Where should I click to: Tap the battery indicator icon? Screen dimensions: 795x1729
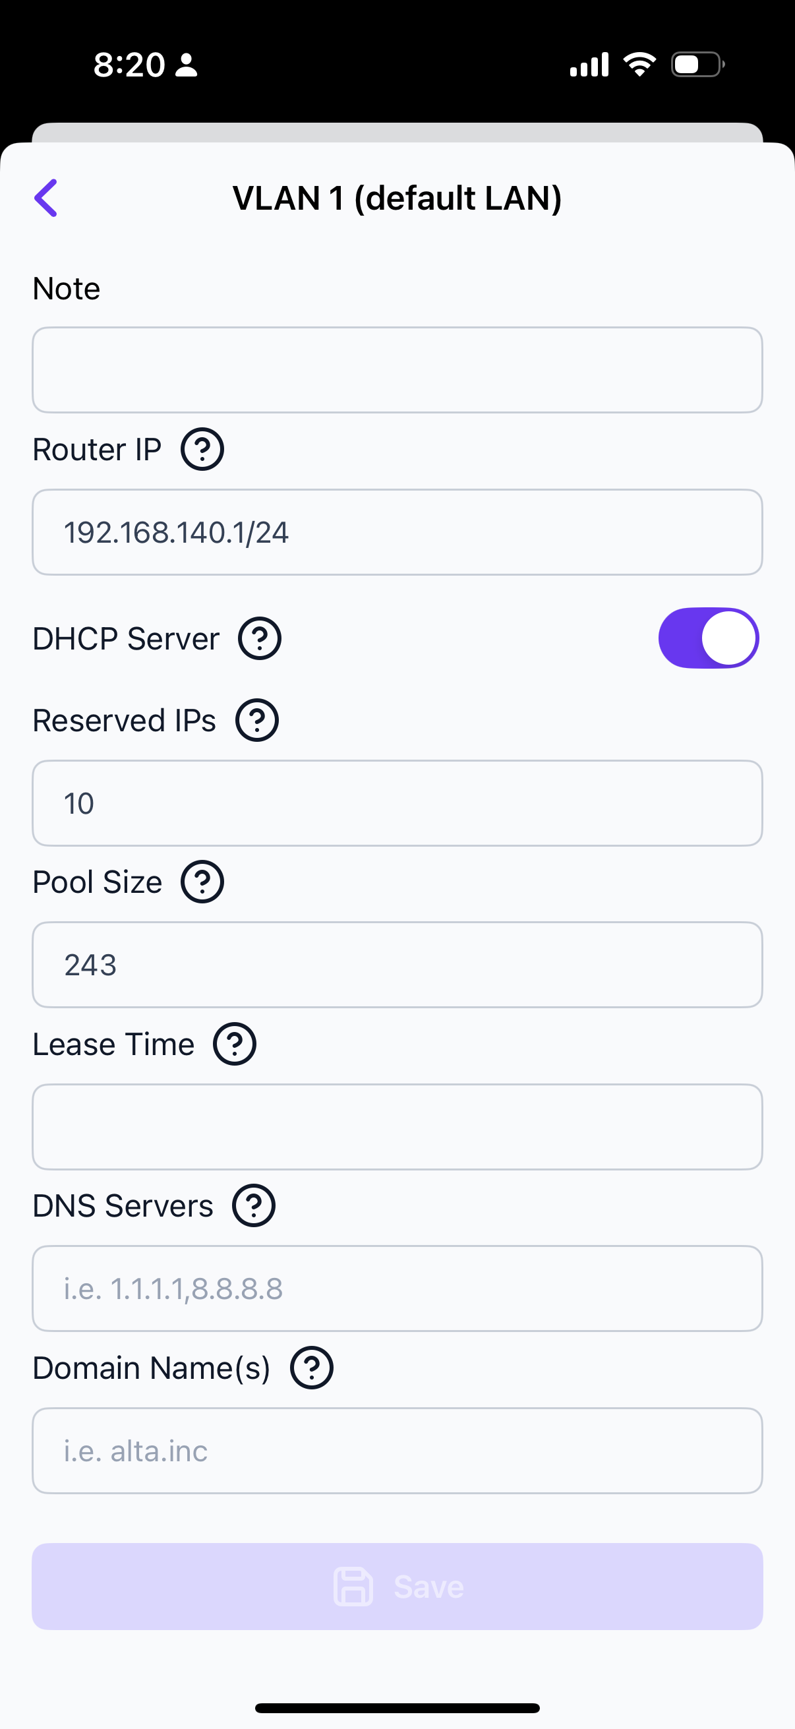[697, 65]
